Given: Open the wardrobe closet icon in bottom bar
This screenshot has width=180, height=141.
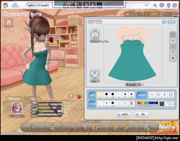Looking at the screenshot, I should (x=31, y=127).
